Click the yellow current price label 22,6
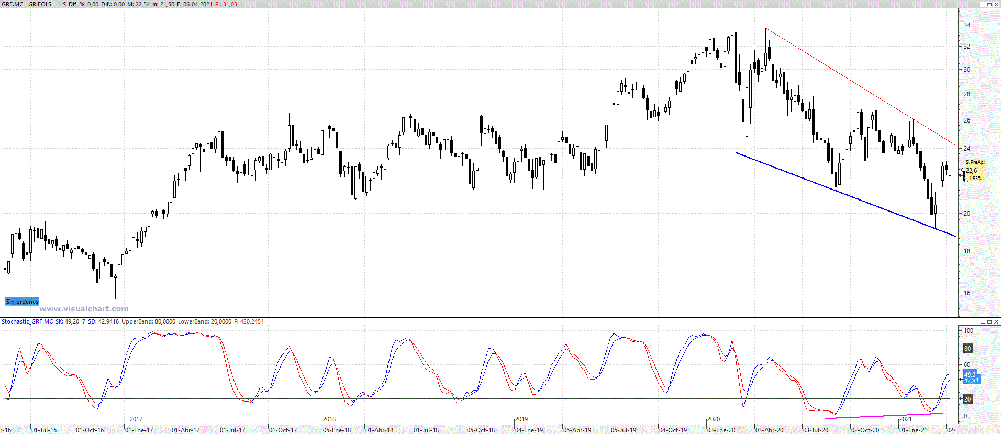Image resolution: width=1001 pixels, height=434 pixels. click(x=974, y=171)
